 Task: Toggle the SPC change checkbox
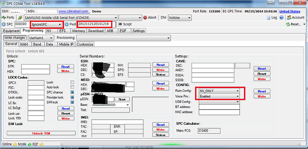(x=72, y=92)
